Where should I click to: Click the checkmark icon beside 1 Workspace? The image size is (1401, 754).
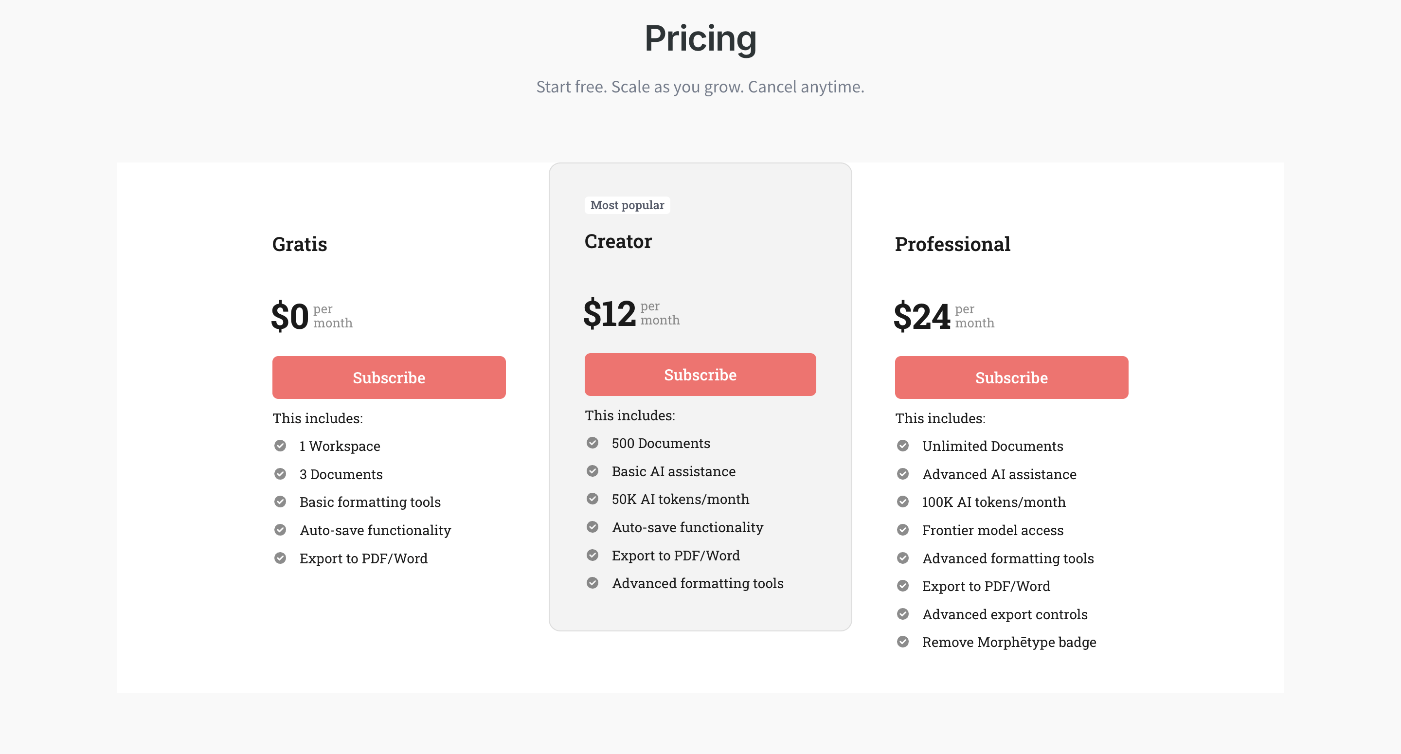coord(280,446)
